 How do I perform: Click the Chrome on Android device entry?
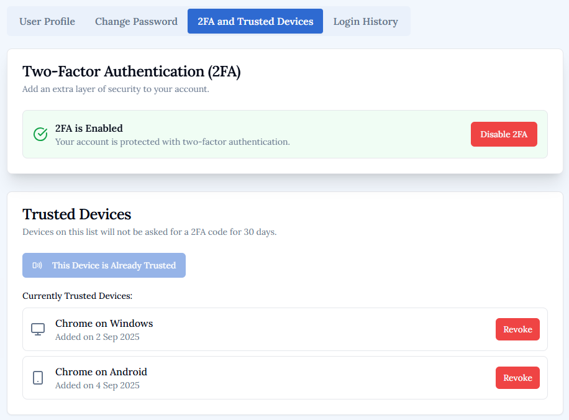point(102,372)
